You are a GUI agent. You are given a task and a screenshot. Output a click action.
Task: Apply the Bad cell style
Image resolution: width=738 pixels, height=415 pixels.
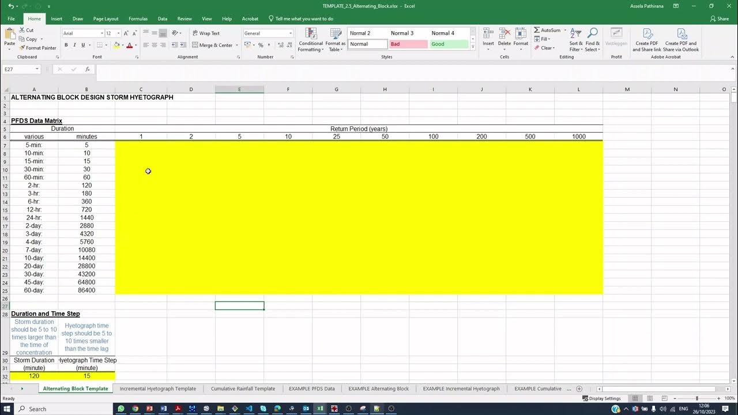(x=408, y=44)
